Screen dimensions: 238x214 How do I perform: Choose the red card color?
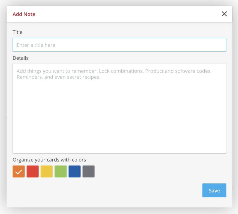pyautogui.click(x=33, y=171)
